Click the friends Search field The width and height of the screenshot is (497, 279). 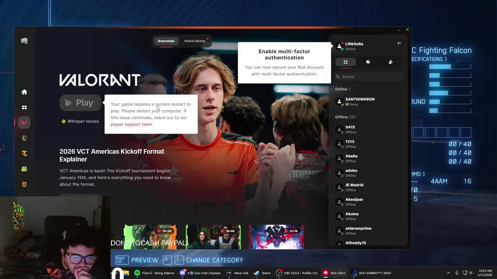click(x=368, y=77)
